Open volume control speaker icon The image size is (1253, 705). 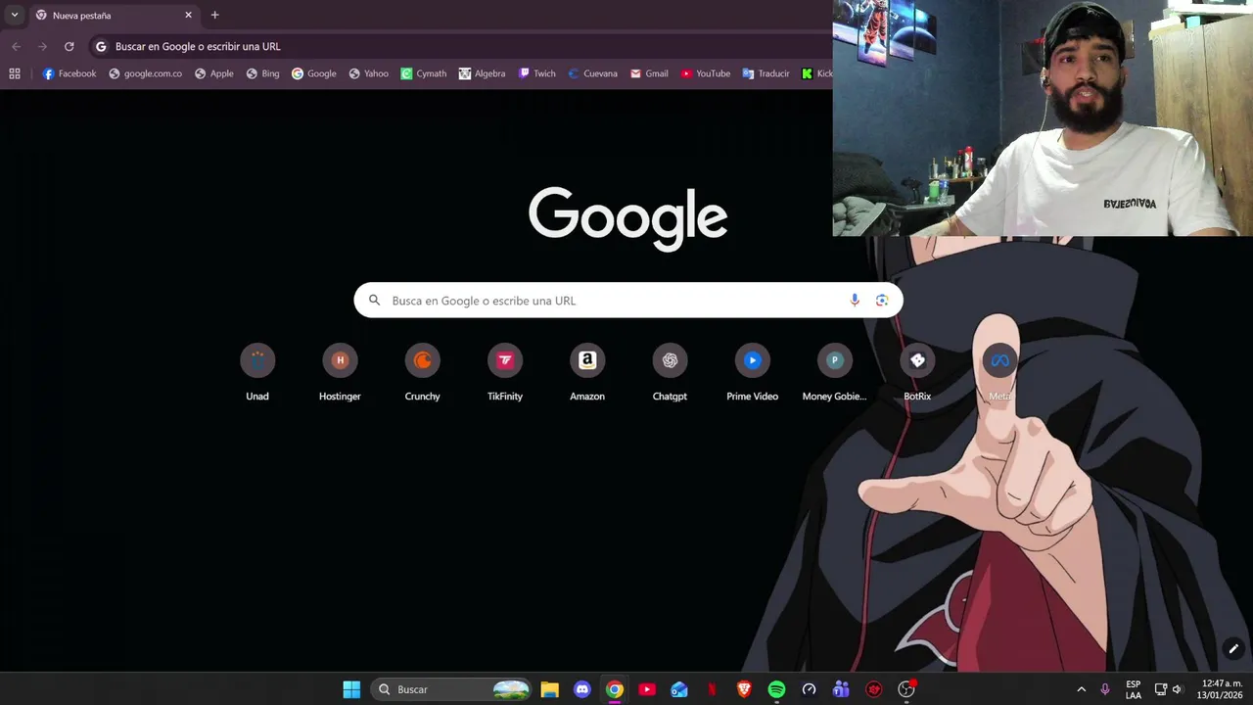pos(1178,689)
